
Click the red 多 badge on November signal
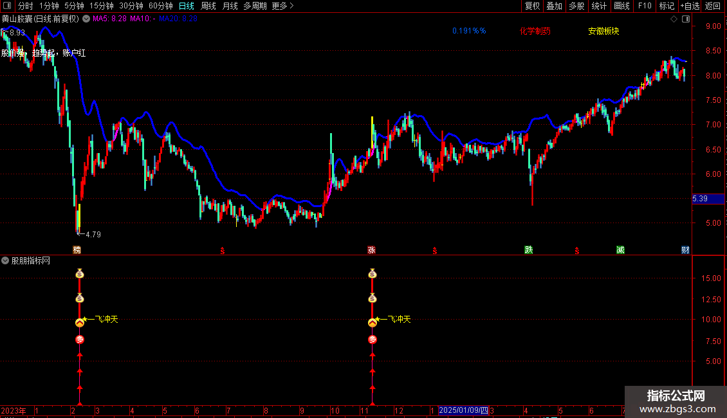(373, 340)
